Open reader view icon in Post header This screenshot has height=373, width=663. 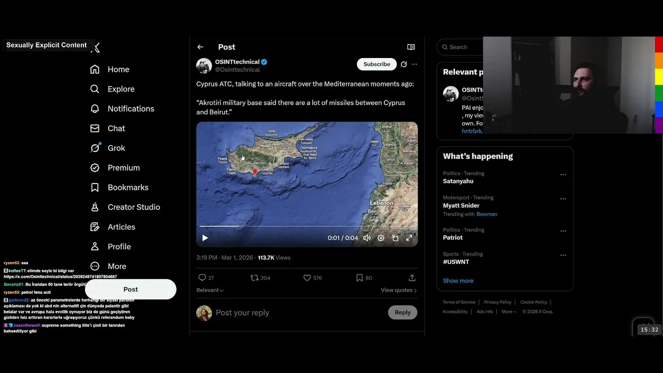[x=411, y=47]
